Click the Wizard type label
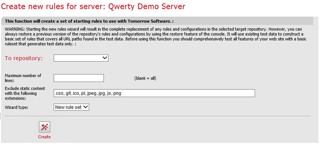 pos(17,107)
